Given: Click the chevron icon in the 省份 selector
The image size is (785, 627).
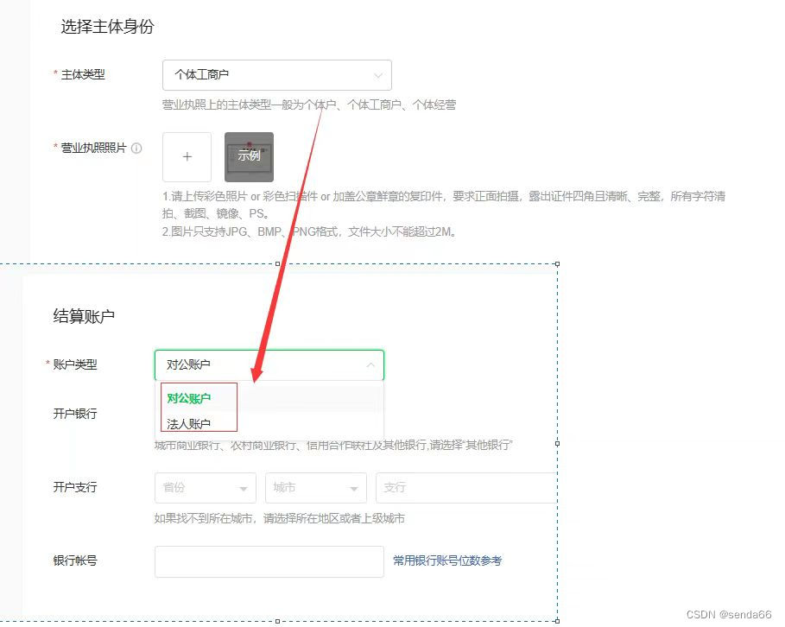Looking at the screenshot, I should (x=244, y=488).
